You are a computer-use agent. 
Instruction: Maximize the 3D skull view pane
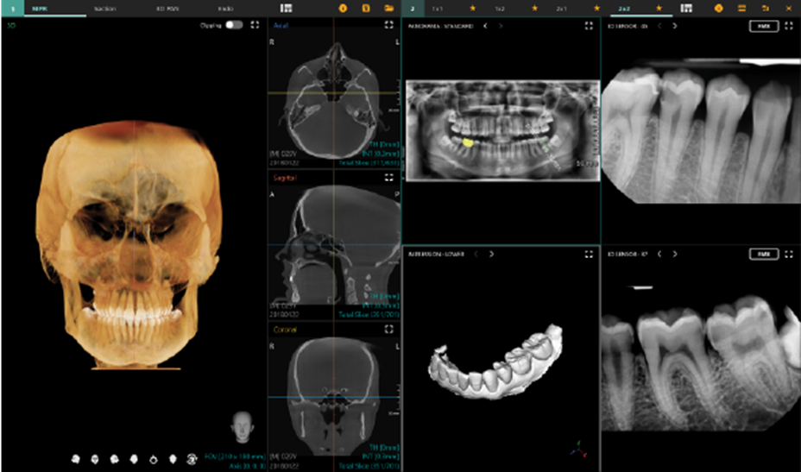[x=255, y=25]
